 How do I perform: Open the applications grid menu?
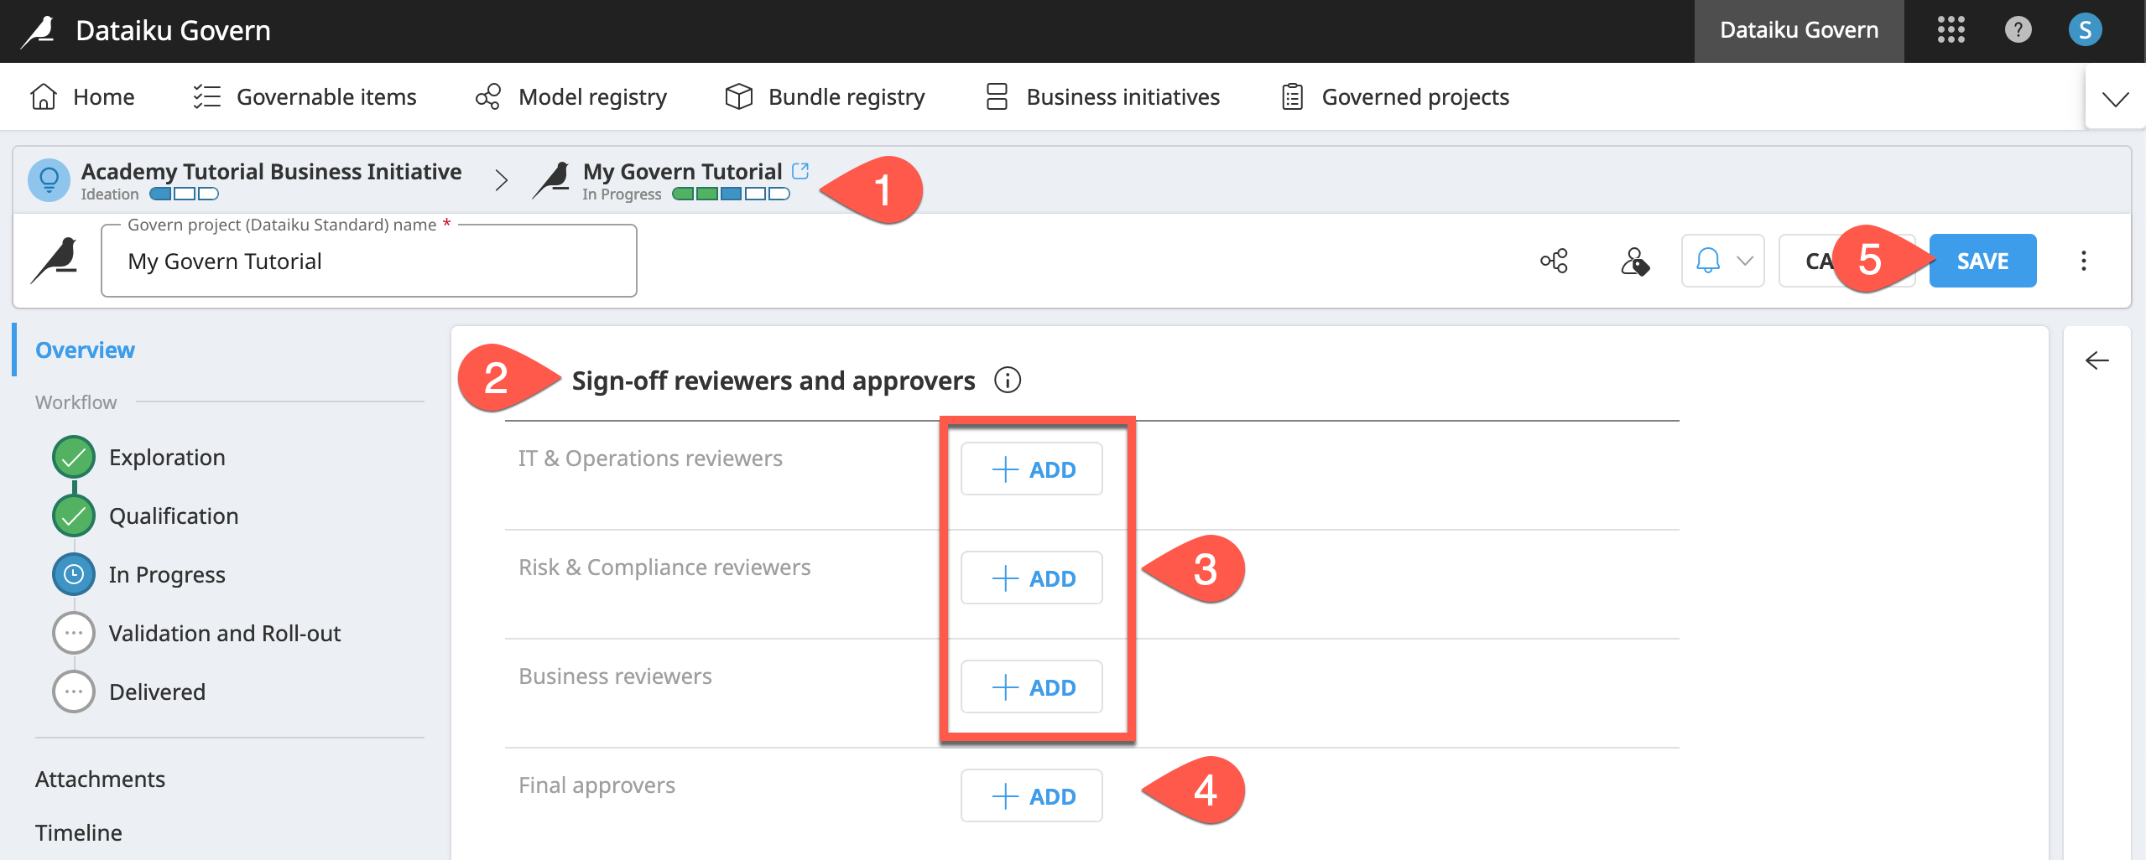tap(1951, 30)
